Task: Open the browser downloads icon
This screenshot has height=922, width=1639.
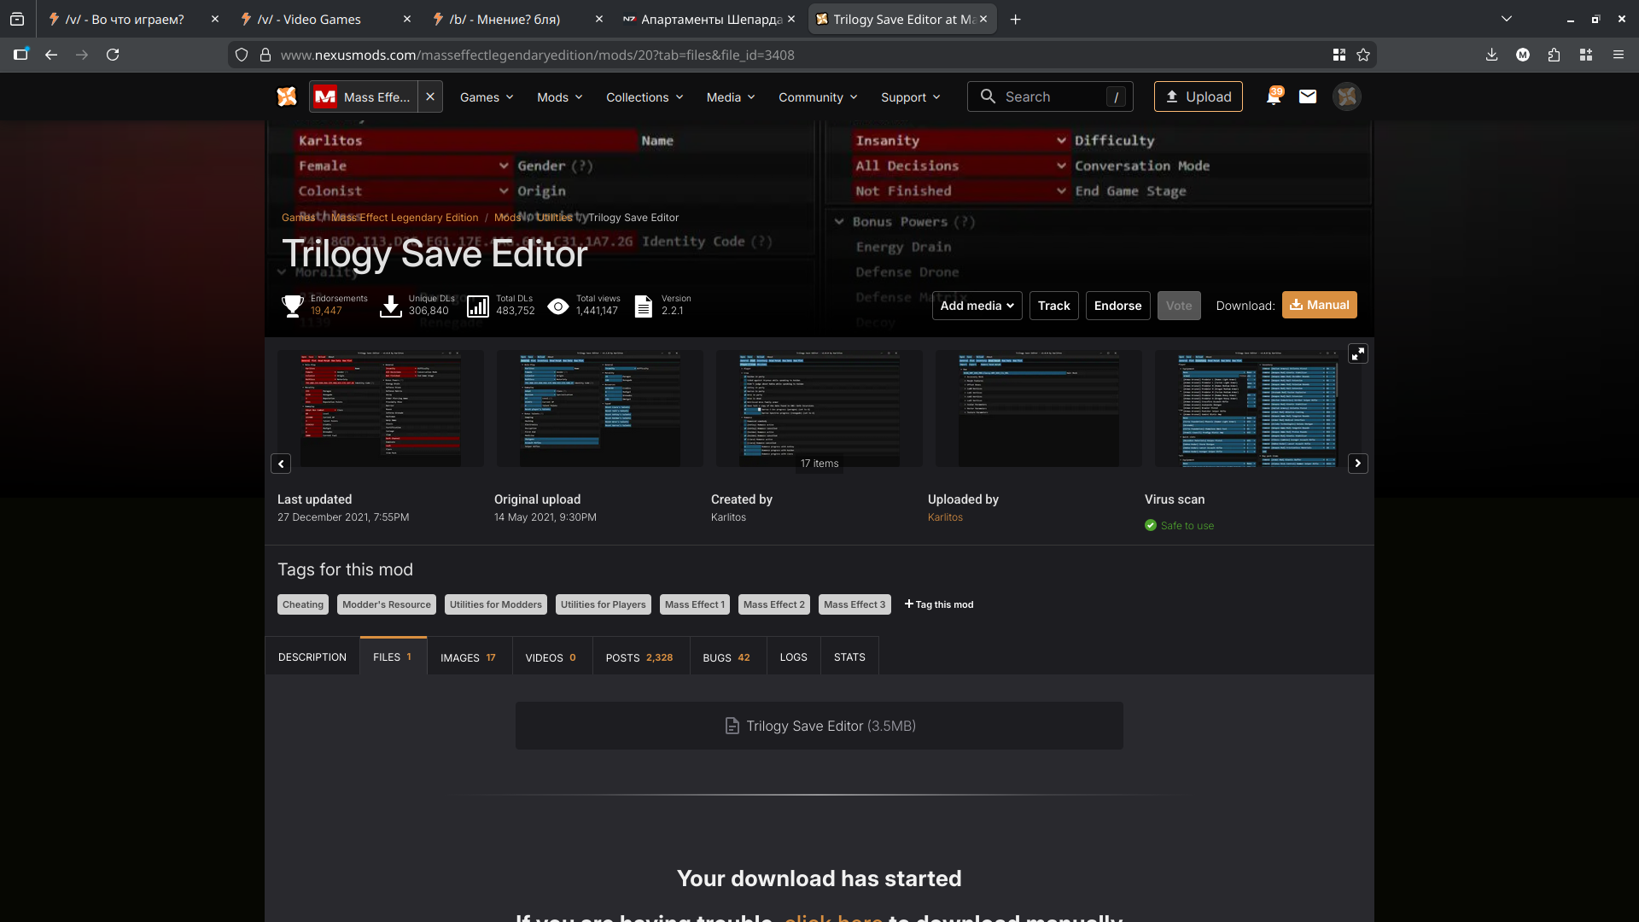Action: point(1491,55)
